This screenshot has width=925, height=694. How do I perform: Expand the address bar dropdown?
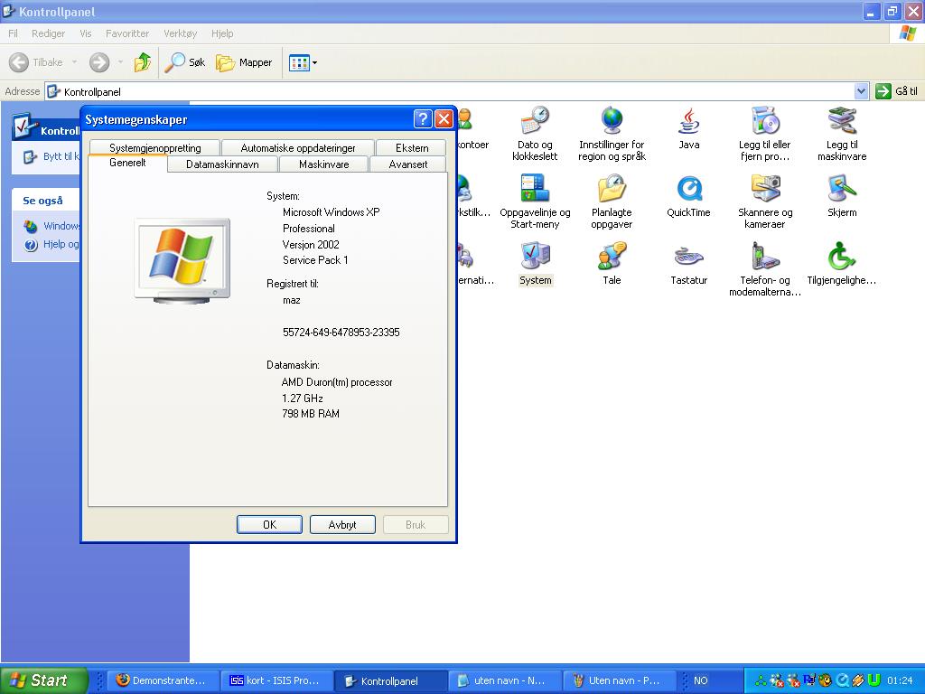click(x=861, y=91)
